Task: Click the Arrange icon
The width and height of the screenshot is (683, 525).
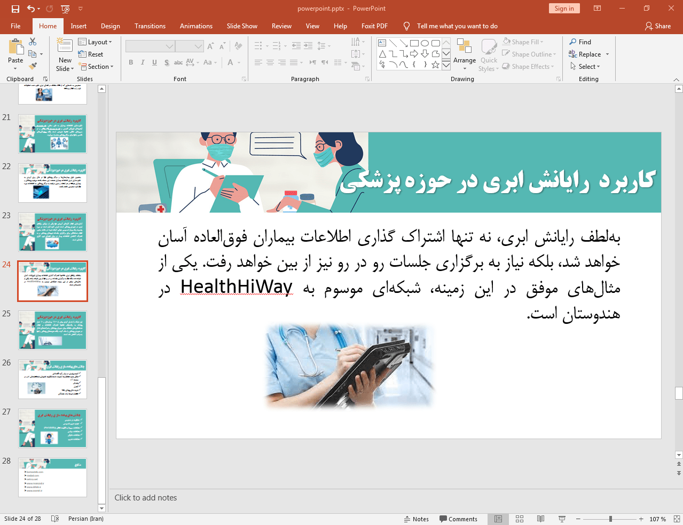Action: 464,46
